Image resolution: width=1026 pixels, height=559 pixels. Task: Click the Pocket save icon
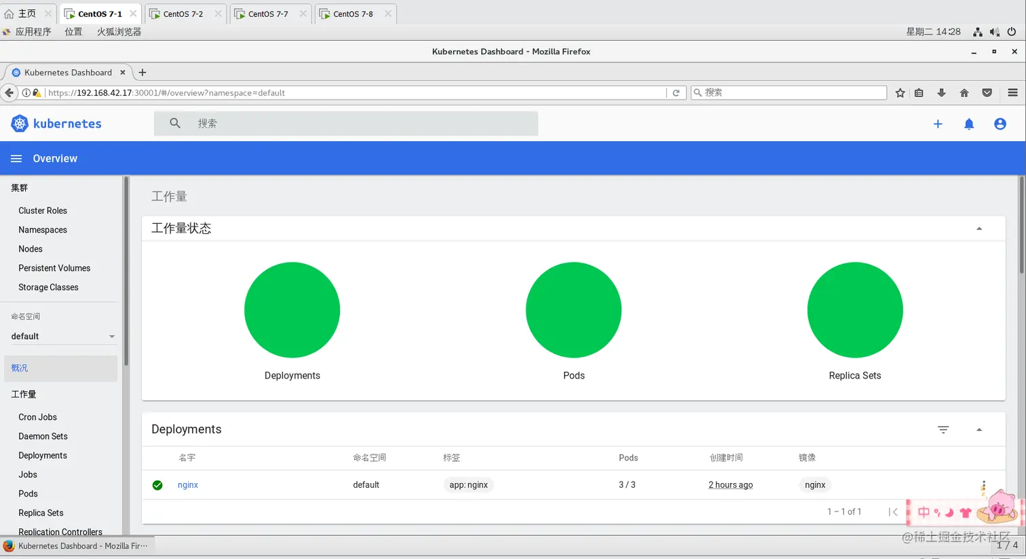pos(987,93)
